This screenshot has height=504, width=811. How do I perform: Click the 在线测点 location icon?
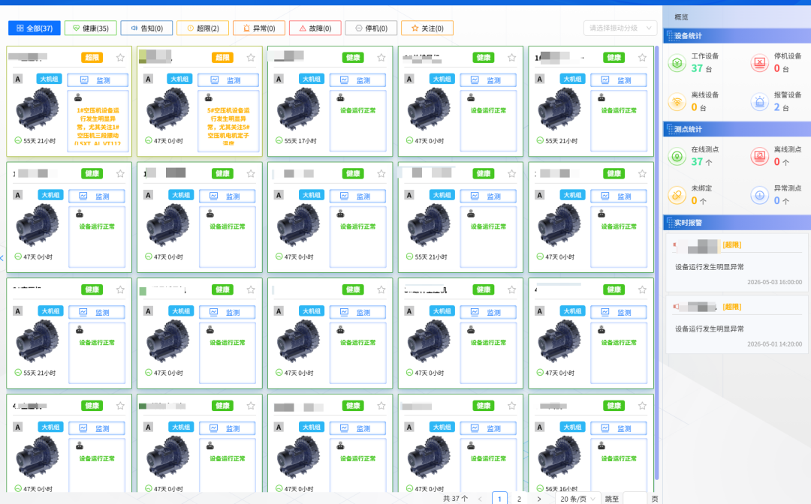point(677,157)
